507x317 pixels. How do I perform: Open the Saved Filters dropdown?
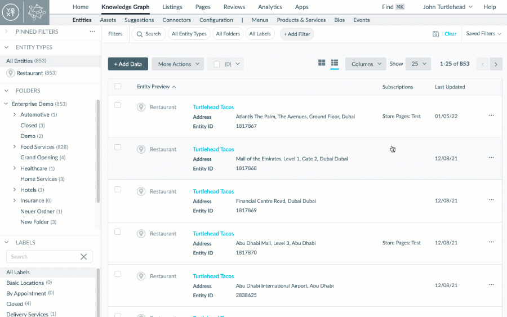(x=483, y=34)
